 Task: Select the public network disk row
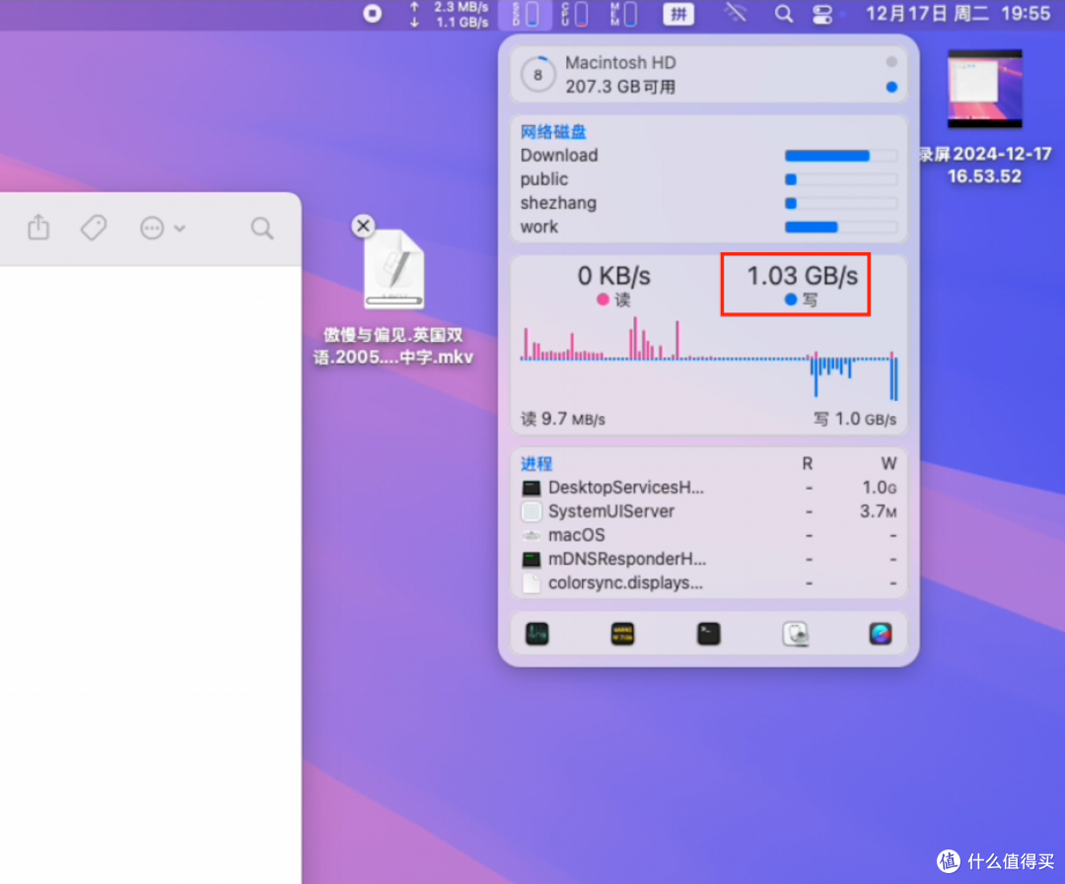708,179
